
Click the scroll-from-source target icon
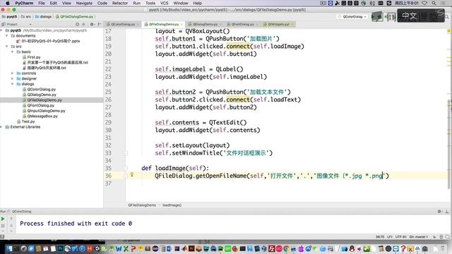[77, 24]
